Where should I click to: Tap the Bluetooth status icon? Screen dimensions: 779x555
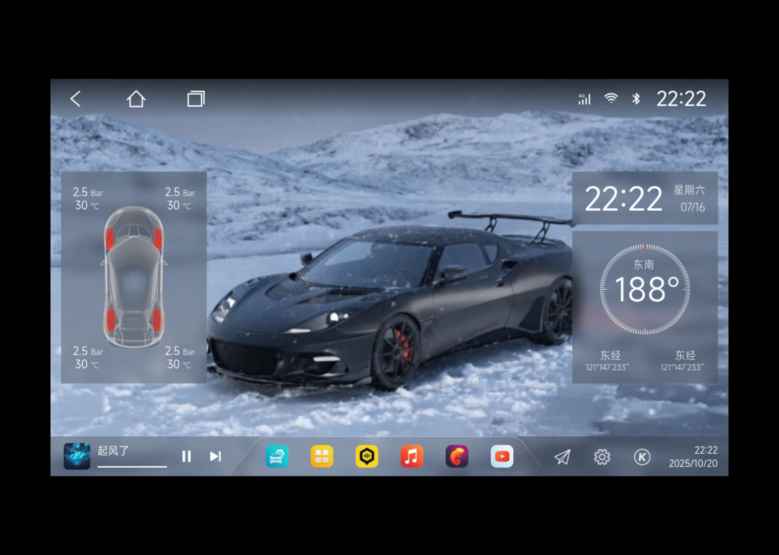pyautogui.click(x=636, y=99)
